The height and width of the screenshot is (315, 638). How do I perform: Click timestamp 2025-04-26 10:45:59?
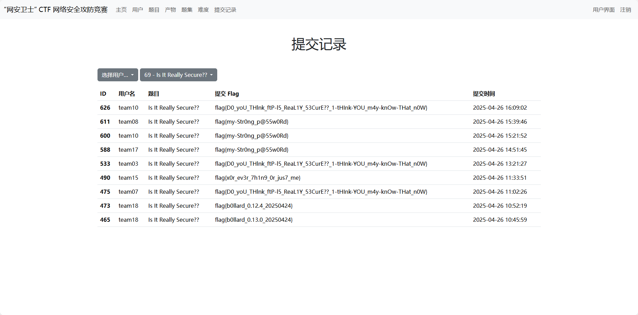pyautogui.click(x=500, y=220)
